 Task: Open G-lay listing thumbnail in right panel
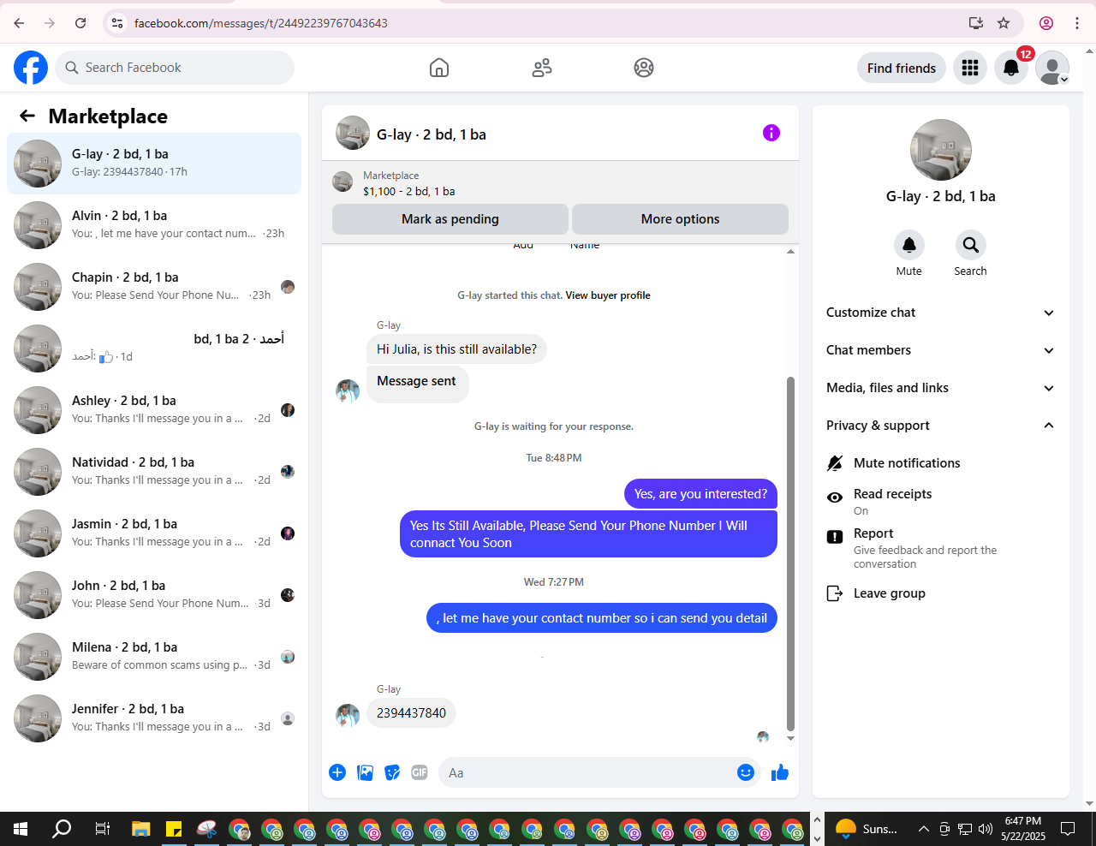[x=941, y=150]
